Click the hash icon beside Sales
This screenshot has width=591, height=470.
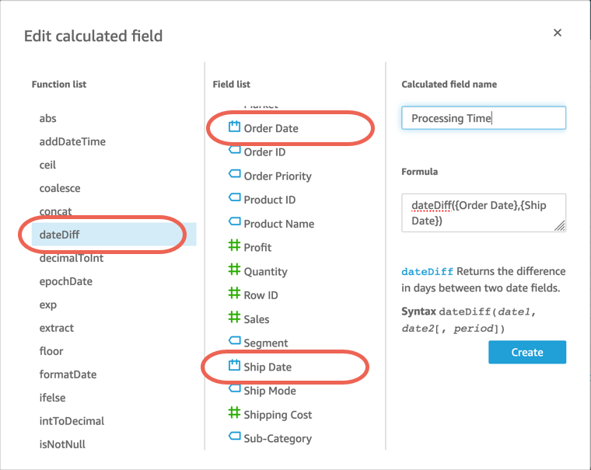coord(234,318)
